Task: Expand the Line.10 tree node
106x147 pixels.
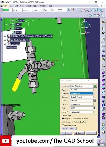Action: click(x=13, y=21)
